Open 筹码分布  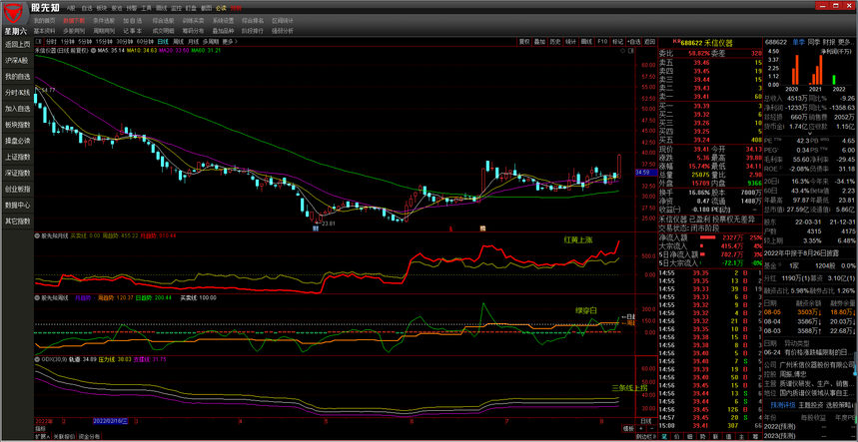coord(193,31)
